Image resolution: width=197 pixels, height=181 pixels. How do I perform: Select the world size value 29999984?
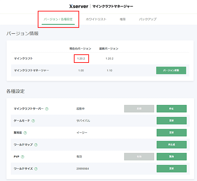pos(82,169)
